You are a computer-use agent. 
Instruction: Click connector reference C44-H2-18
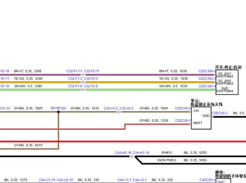click(x=123, y=153)
